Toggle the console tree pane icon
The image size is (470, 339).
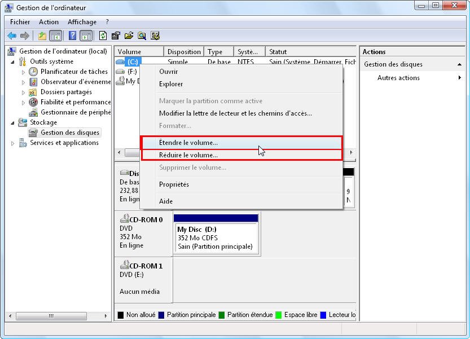point(55,36)
